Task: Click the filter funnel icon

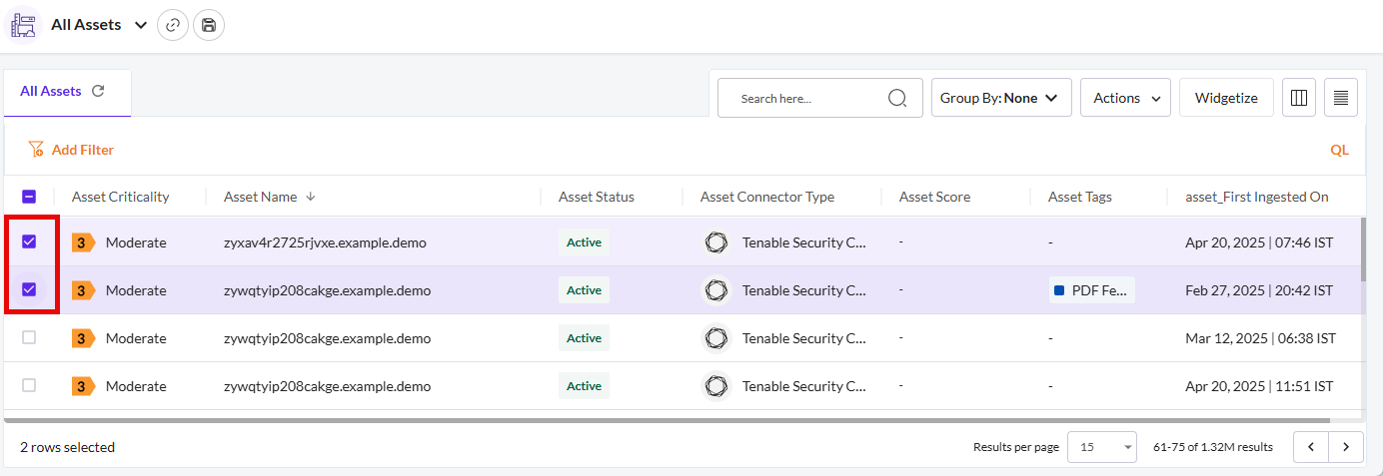Action: 36,150
